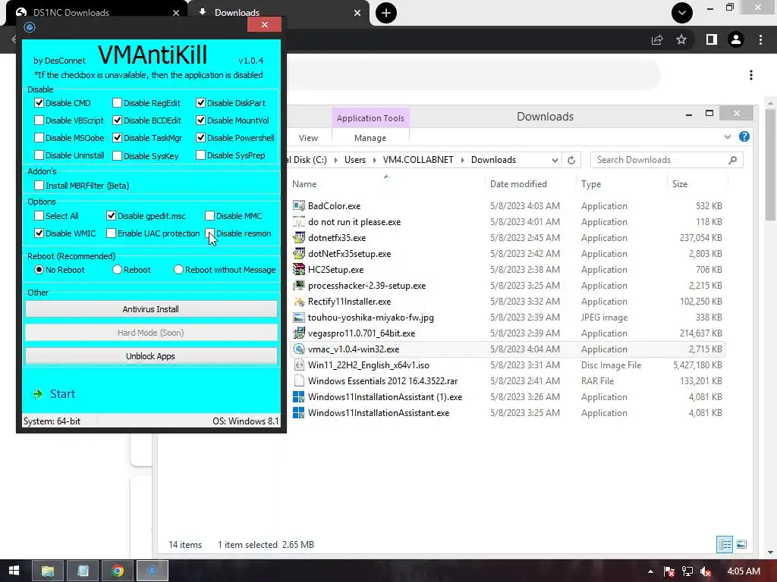Viewport: 777px width, 582px height.
Task: Switch to large icons view in Explorer
Action: point(741,544)
